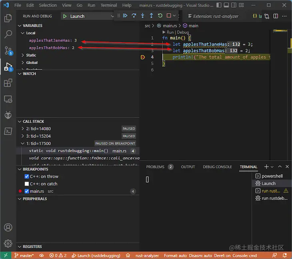Switch to the Debug Console tab
The height and width of the screenshot is (259, 292).
click(x=217, y=167)
